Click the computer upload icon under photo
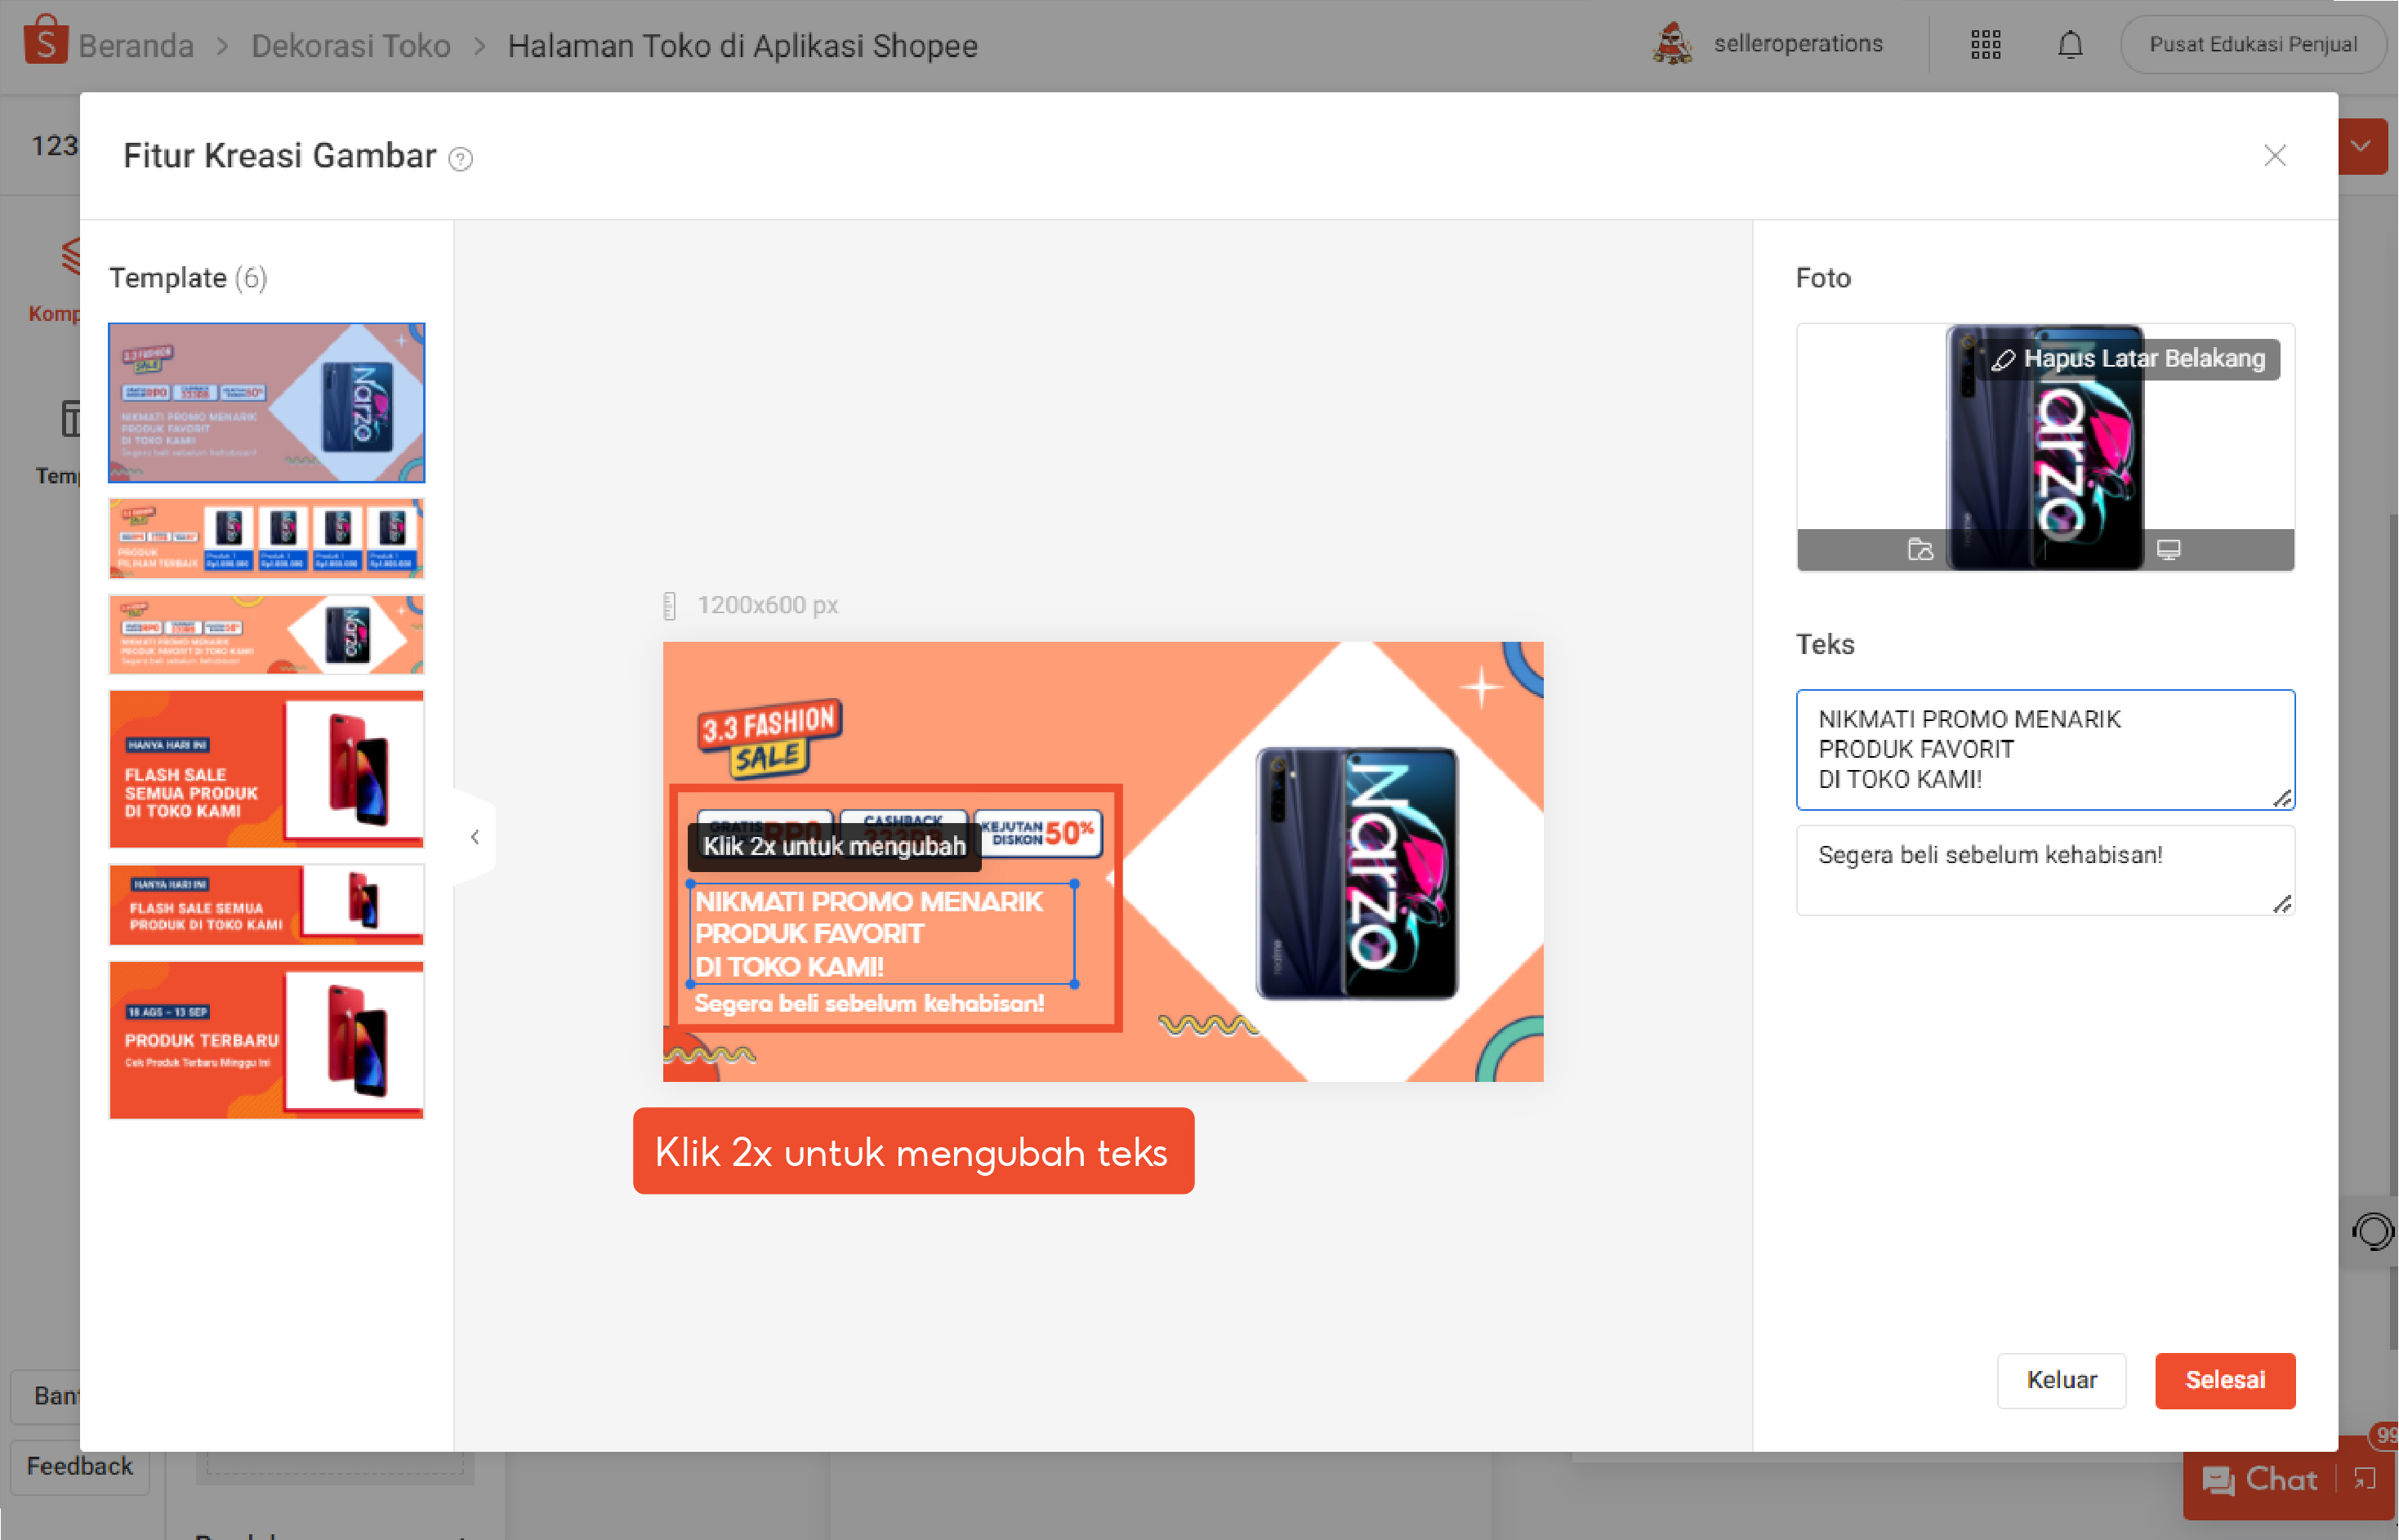The width and height of the screenshot is (2399, 1540). point(2168,550)
